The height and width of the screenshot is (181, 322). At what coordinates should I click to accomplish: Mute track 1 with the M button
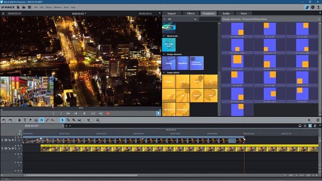click(6, 140)
